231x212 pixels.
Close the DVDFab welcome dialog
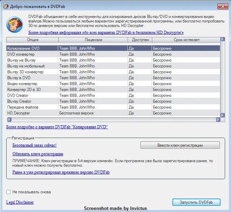[x=223, y=7]
